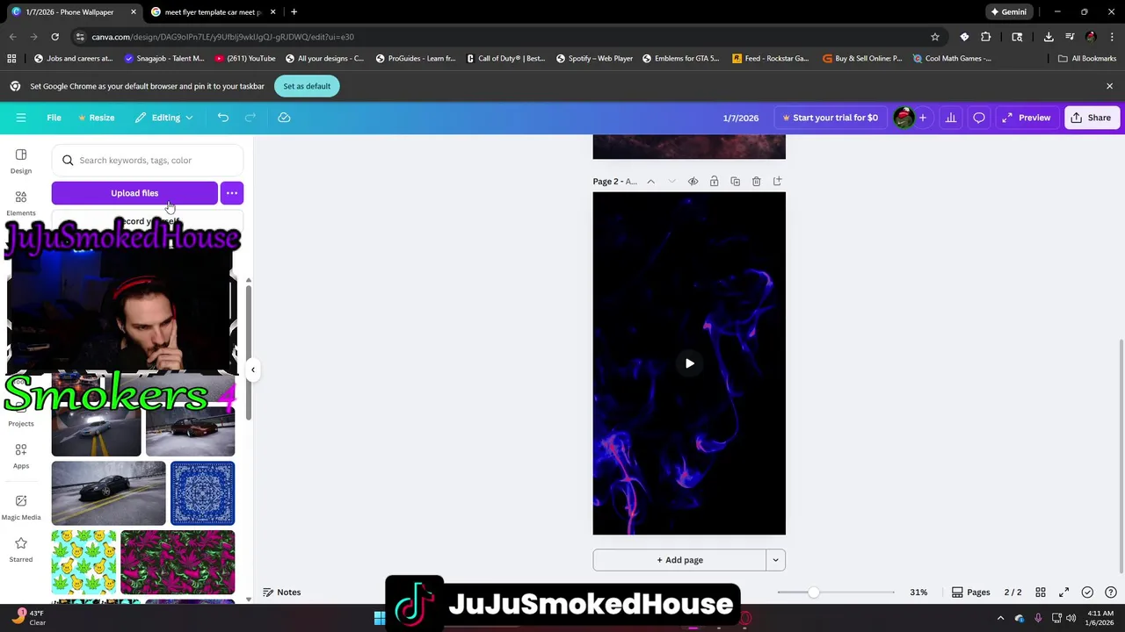Open Chrome downloads icon
The image size is (1125, 632).
click(x=1049, y=37)
